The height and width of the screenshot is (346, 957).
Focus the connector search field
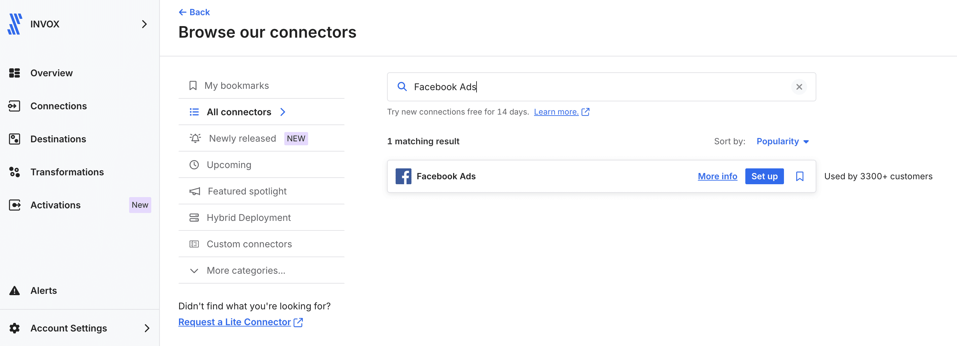point(601,86)
